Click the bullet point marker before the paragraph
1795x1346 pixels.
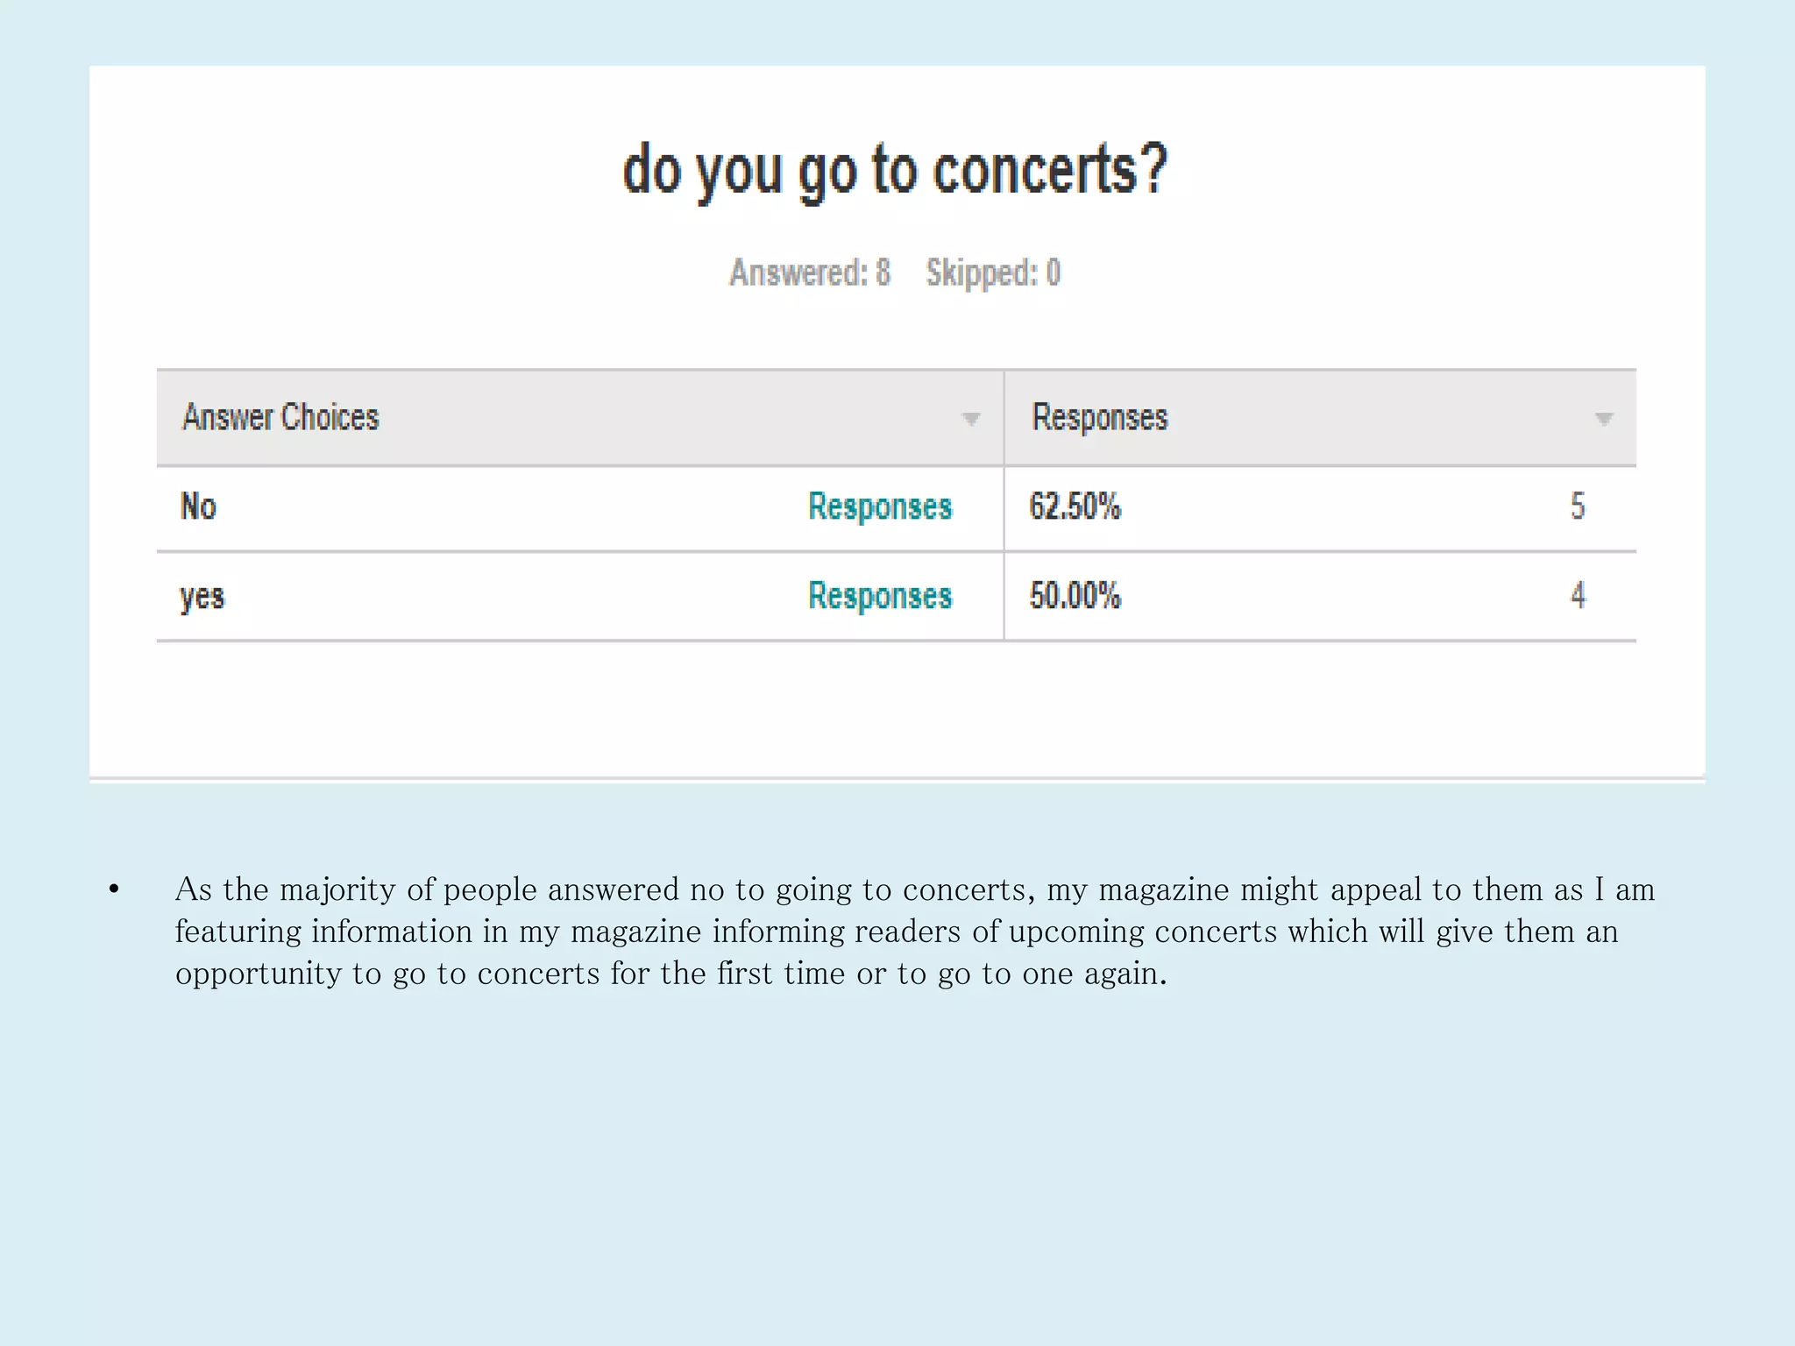point(114,890)
